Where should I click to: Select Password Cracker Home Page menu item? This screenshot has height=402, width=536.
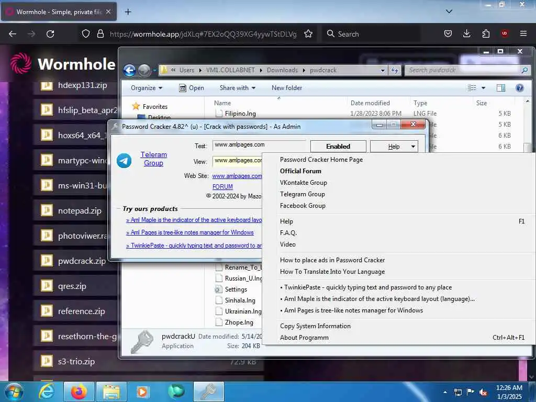coord(321,160)
